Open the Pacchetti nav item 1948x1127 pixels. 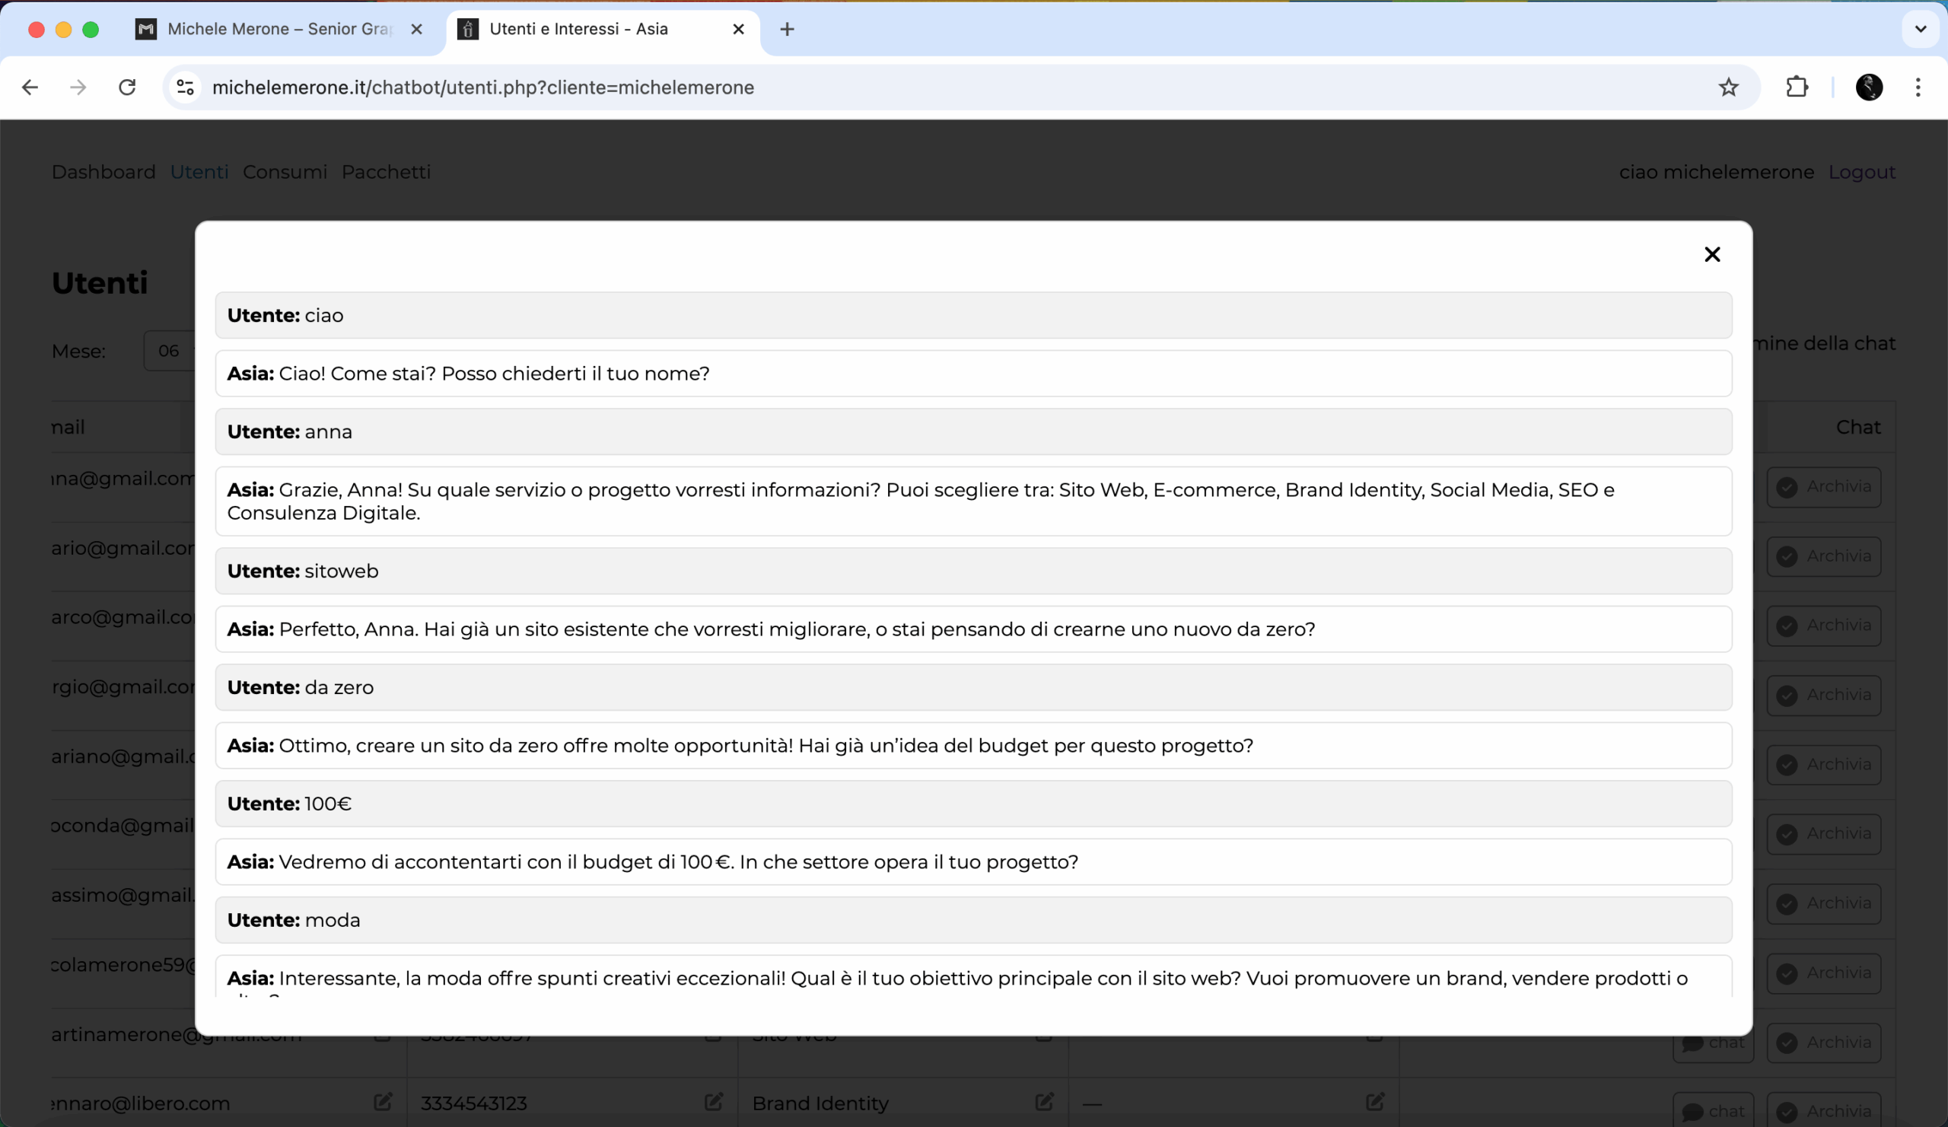pos(387,172)
